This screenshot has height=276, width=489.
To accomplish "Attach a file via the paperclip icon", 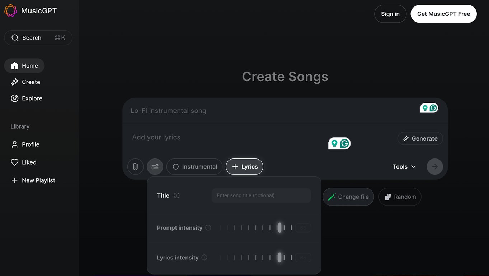I will point(135,166).
